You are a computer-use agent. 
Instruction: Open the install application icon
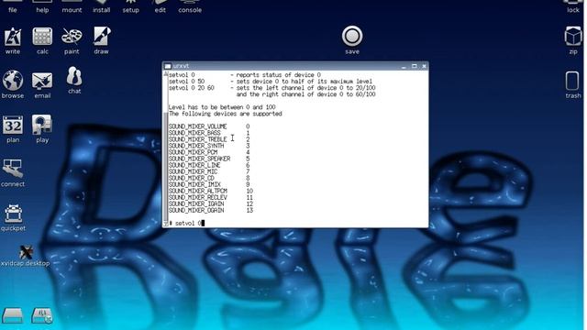[102, 5]
